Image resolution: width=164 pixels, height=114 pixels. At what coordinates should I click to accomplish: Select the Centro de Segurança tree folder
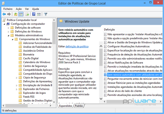click(x=35, y=66)
